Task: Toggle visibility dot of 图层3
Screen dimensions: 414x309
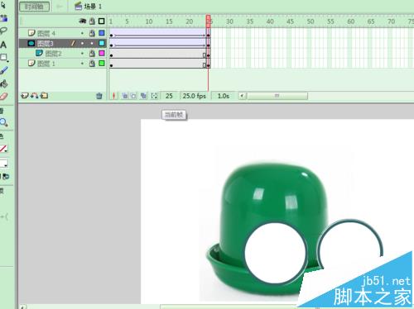Action: [x=82, y=43]
